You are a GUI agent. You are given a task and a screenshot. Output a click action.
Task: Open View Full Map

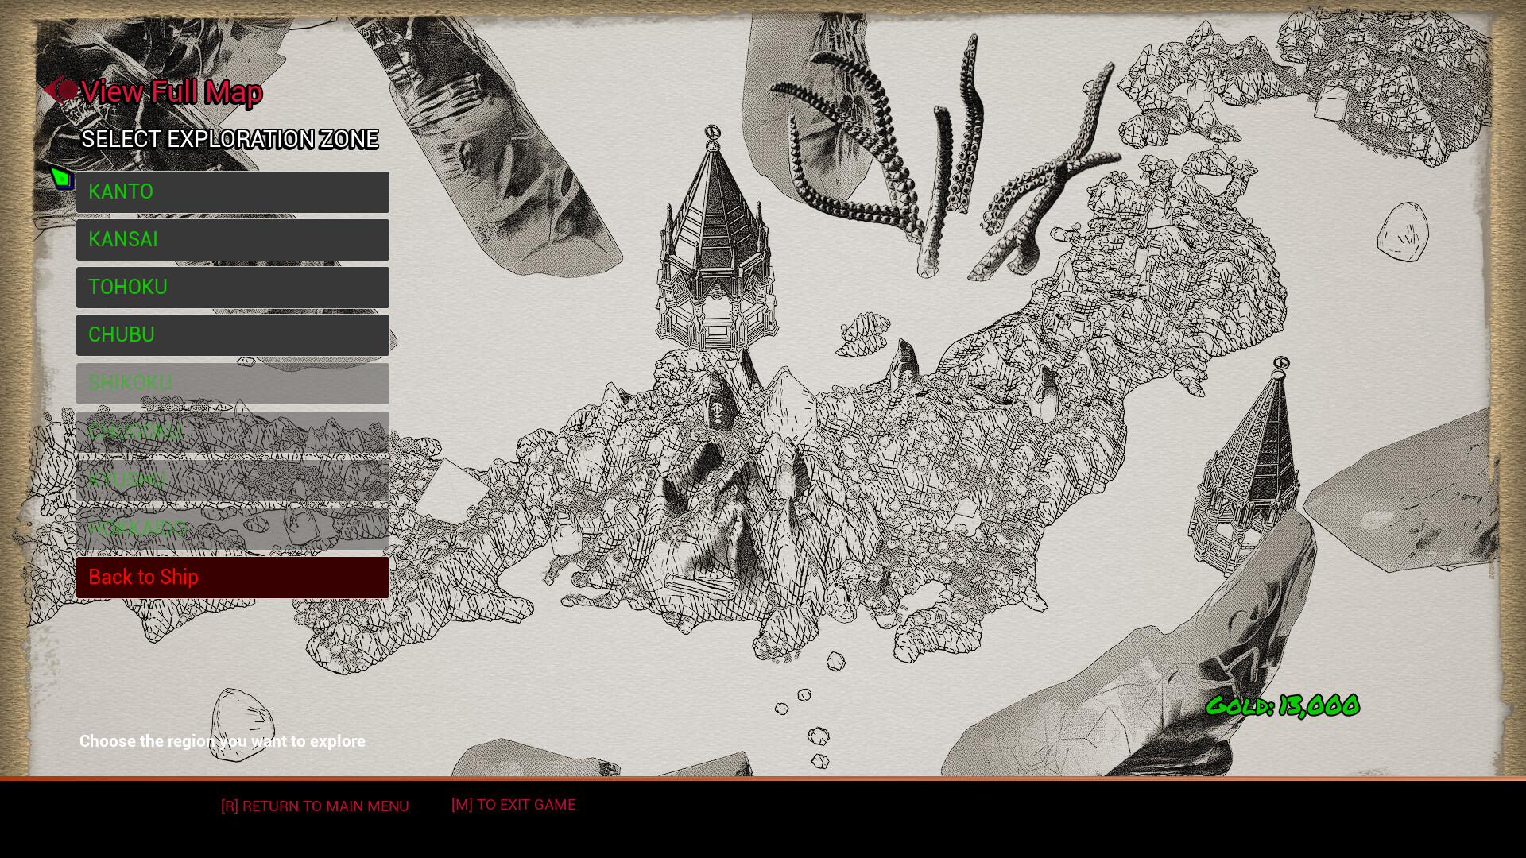coord(172,91)
